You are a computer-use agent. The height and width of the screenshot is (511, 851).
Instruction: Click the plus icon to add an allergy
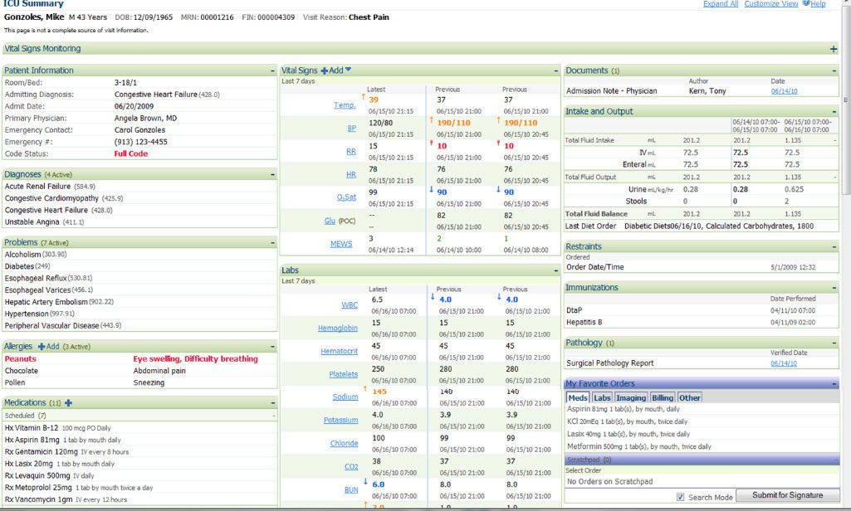(x=42, y=346)
